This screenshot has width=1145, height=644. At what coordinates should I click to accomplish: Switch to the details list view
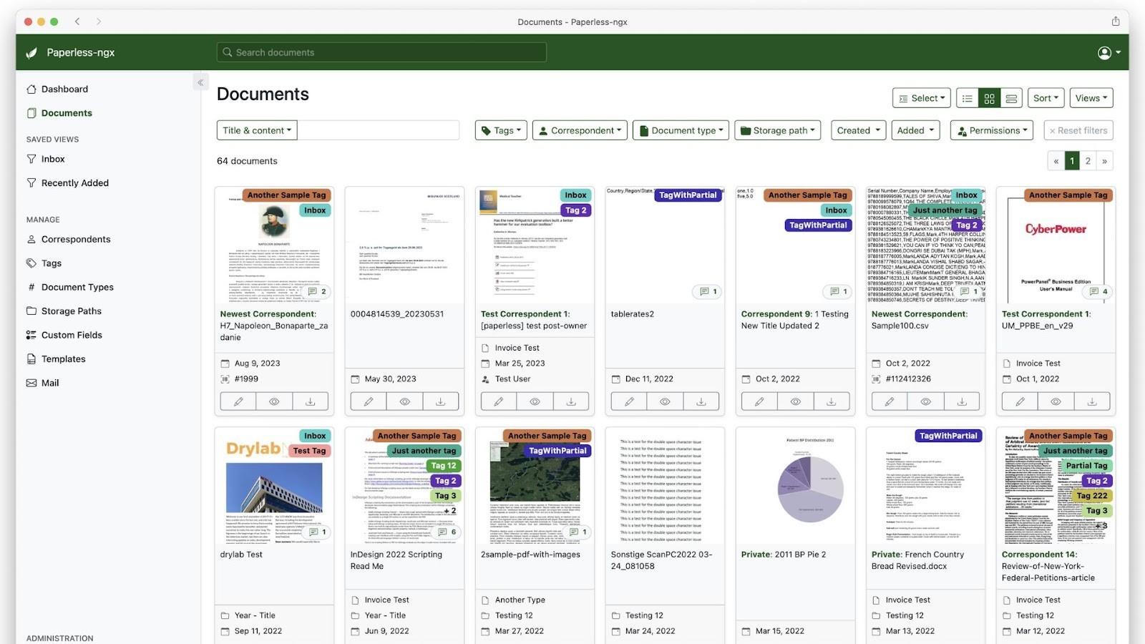pos(968,98)
